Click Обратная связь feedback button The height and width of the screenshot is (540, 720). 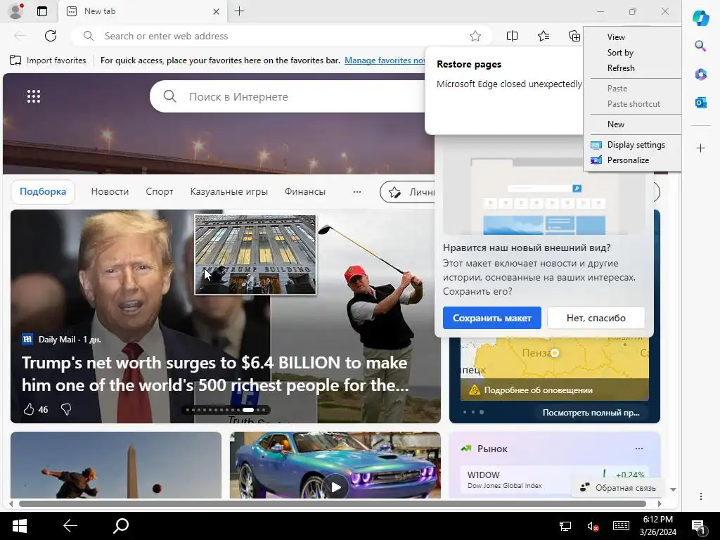coord(617,488)
